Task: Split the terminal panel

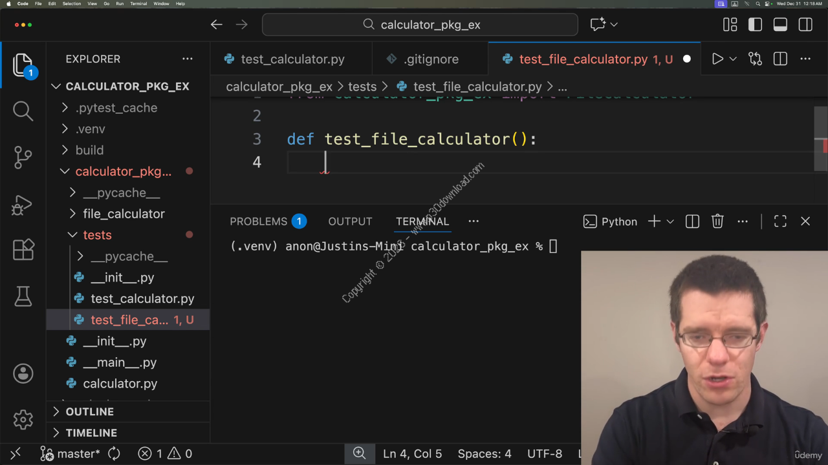Action: point(692,222)
